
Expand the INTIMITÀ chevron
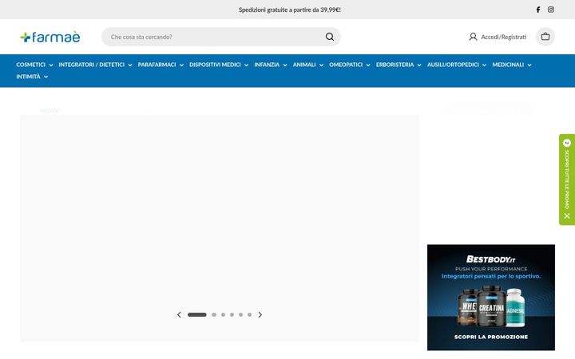[x=46, y=77]
